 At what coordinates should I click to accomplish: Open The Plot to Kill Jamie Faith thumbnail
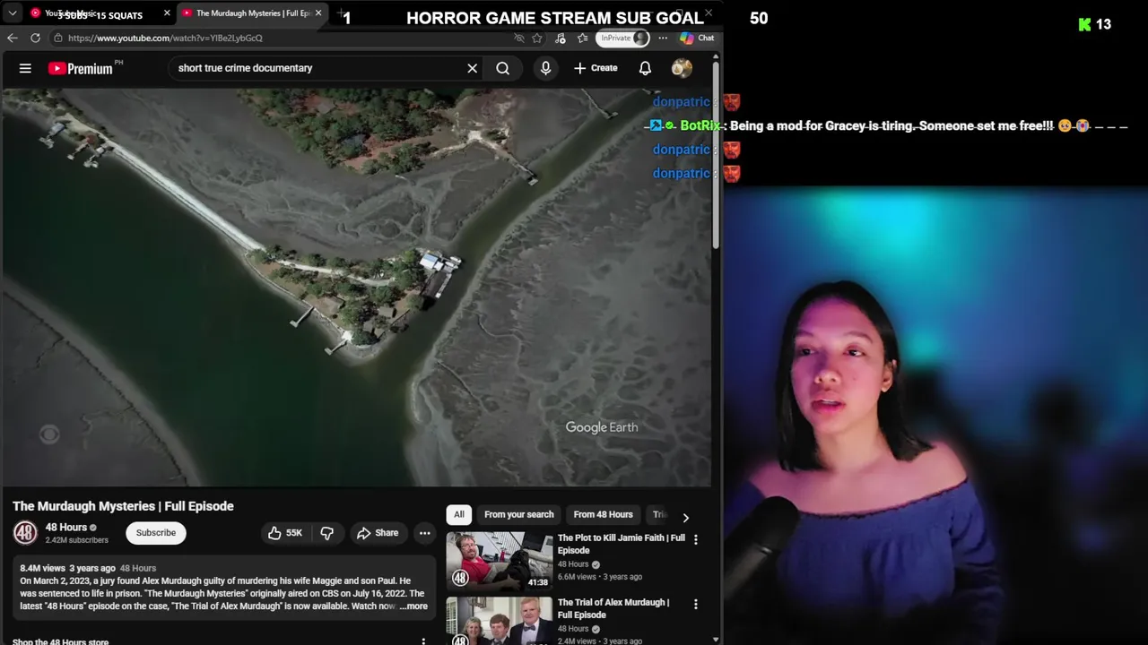[x=500, y=561]
